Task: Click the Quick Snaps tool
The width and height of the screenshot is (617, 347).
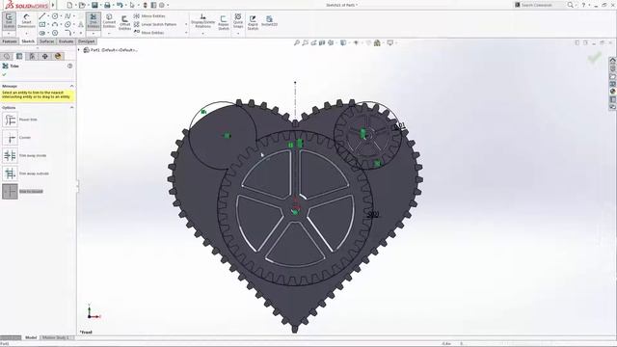Action: [238, 20]
